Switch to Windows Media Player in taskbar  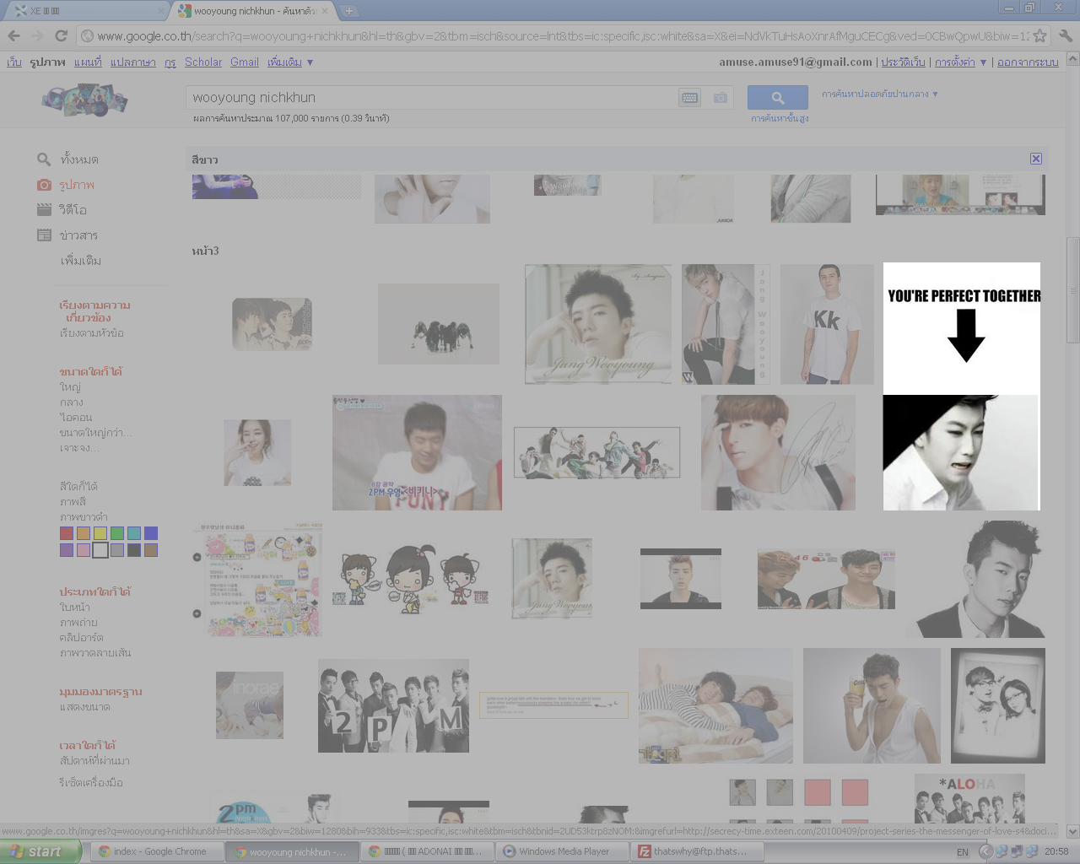click(x=563, y=851)
